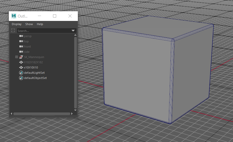
Task: Select the side row text
Action: click(27, 52)
